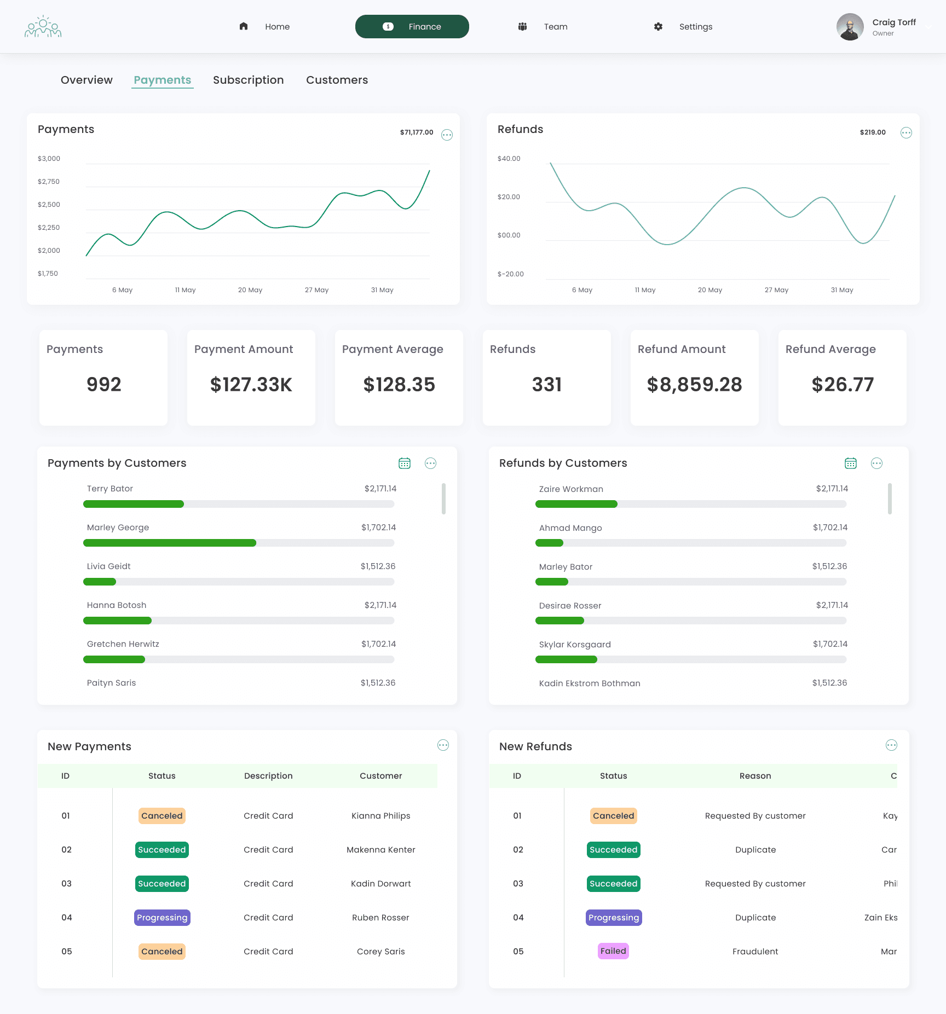Click the Reason header in New Refunds

coord(755,776)
